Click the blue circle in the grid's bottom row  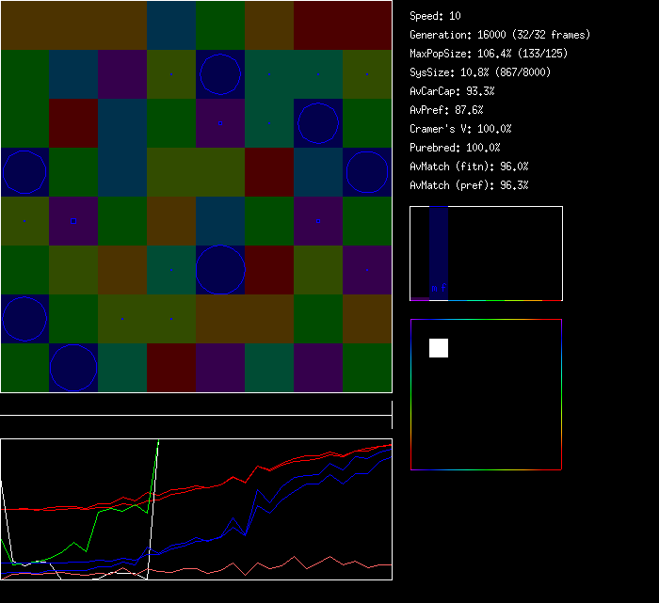(73, 368)
